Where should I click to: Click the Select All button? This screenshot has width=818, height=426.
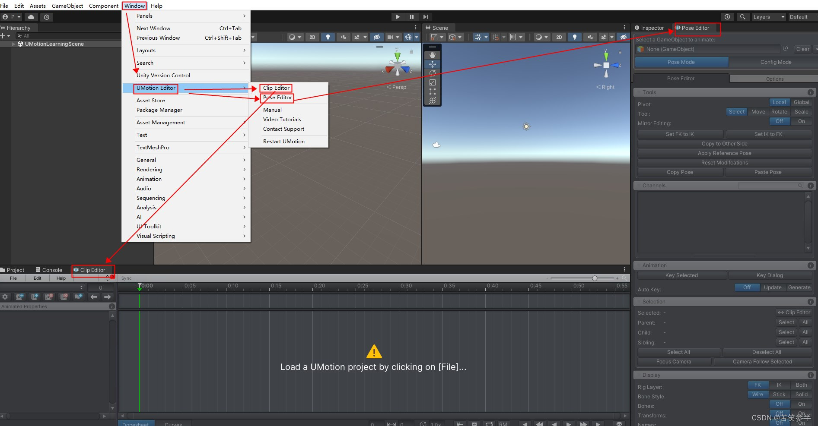coord(678,352)
